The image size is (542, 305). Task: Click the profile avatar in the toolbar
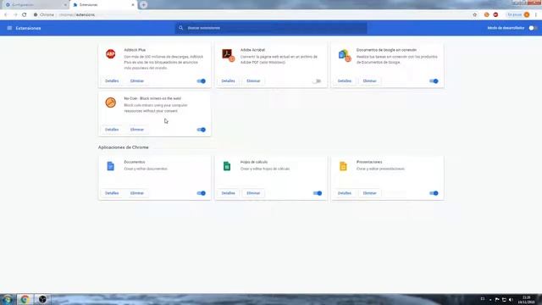click(x=527, y=15)
